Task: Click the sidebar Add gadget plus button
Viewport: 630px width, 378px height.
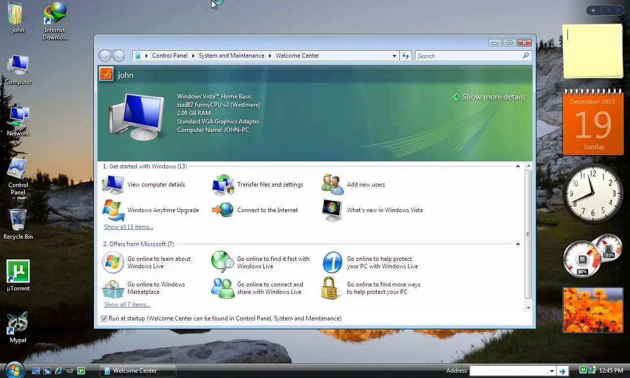Action: click(593, 10)
